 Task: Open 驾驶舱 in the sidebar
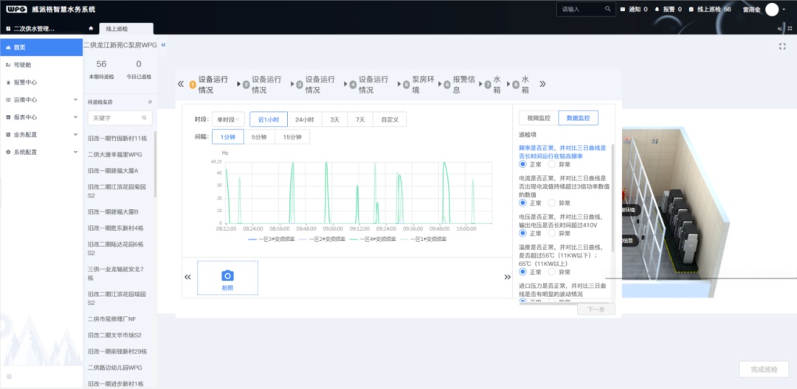point(22,65)
